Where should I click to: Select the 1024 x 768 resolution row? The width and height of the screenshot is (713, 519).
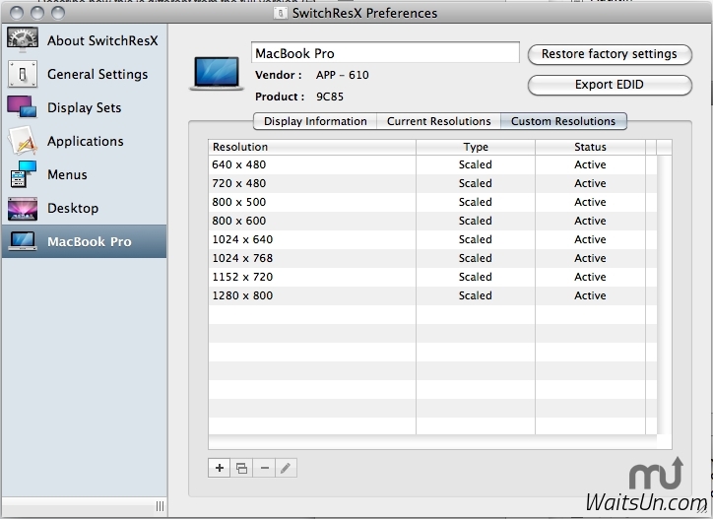[432, 258]
